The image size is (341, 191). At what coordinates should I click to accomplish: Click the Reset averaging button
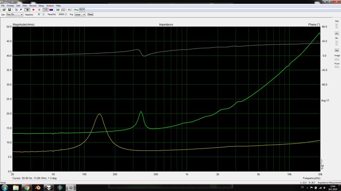point(90,15)
